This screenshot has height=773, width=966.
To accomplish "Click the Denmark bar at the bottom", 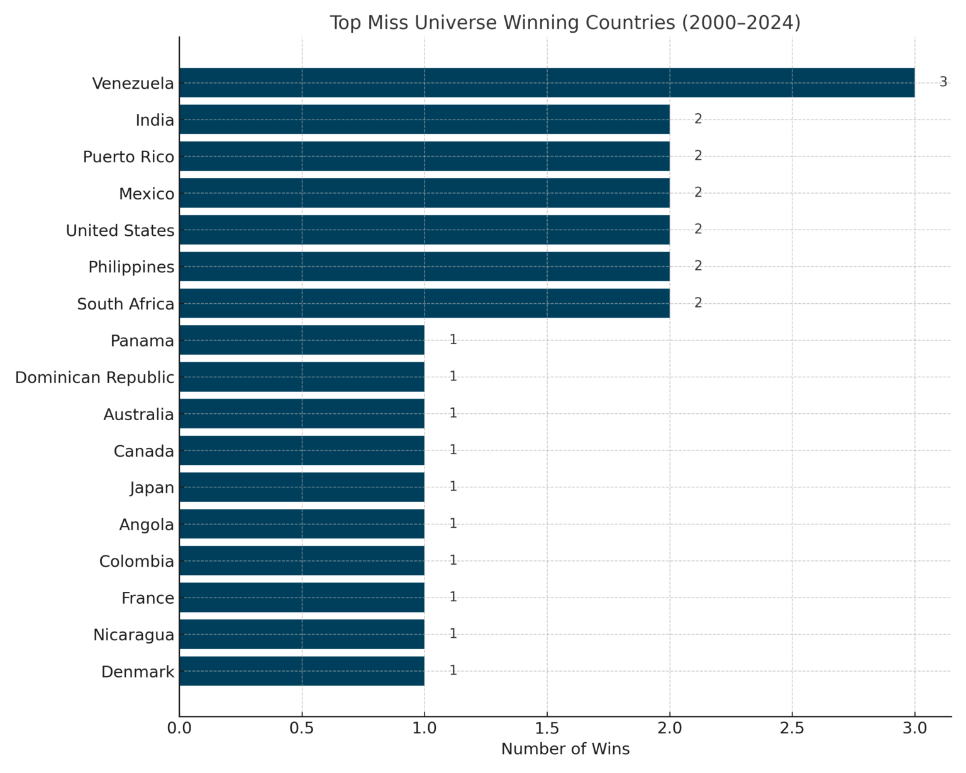I will [302, 671].
